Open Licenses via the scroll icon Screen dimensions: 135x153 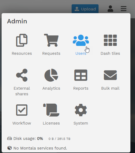click(x=51, y=110)
